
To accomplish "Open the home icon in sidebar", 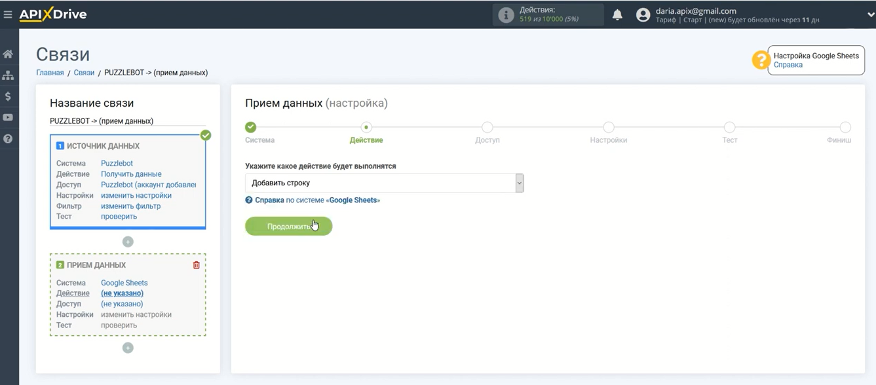I will click(8, 54).
